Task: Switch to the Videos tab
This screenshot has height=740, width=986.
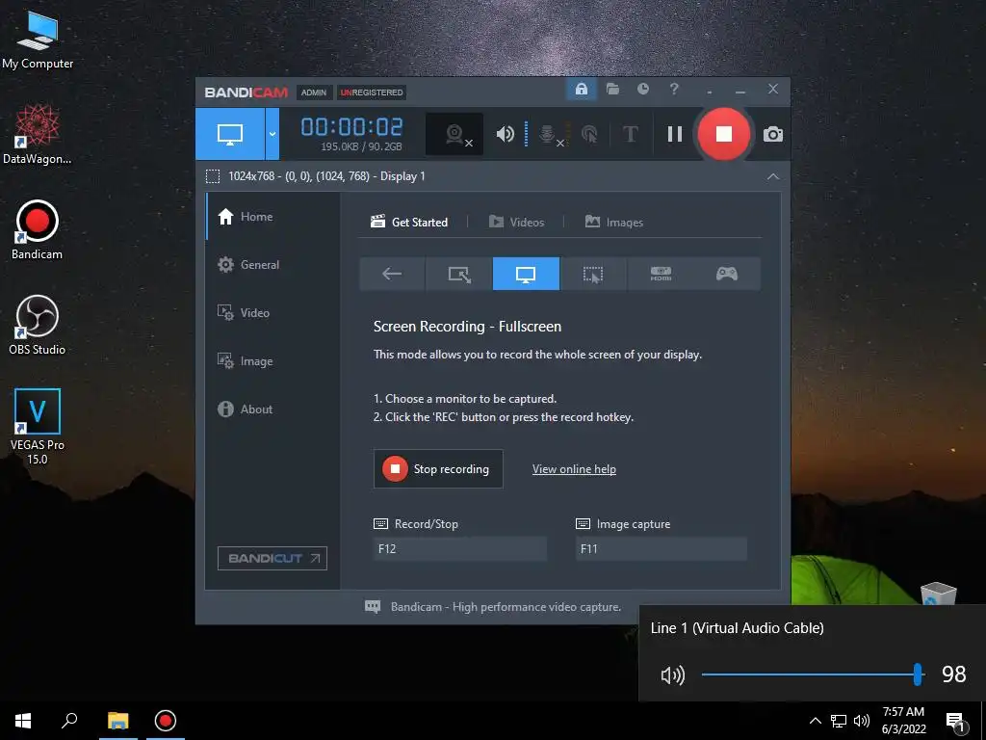Action: pyautogui.click(x=516, y=222)
